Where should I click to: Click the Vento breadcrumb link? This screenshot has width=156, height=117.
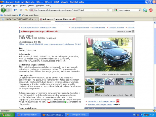click(x=54, y=28)
